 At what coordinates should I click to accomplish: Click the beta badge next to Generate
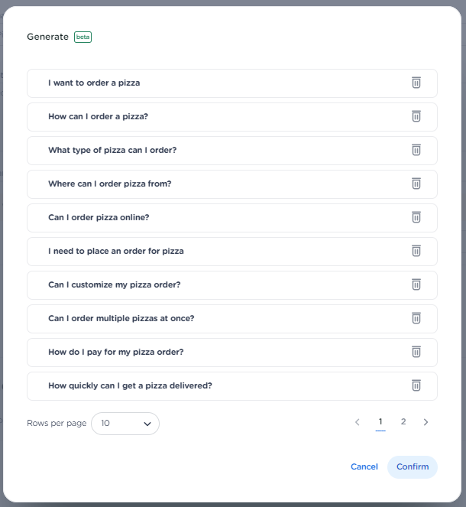[x=83, y=37]
